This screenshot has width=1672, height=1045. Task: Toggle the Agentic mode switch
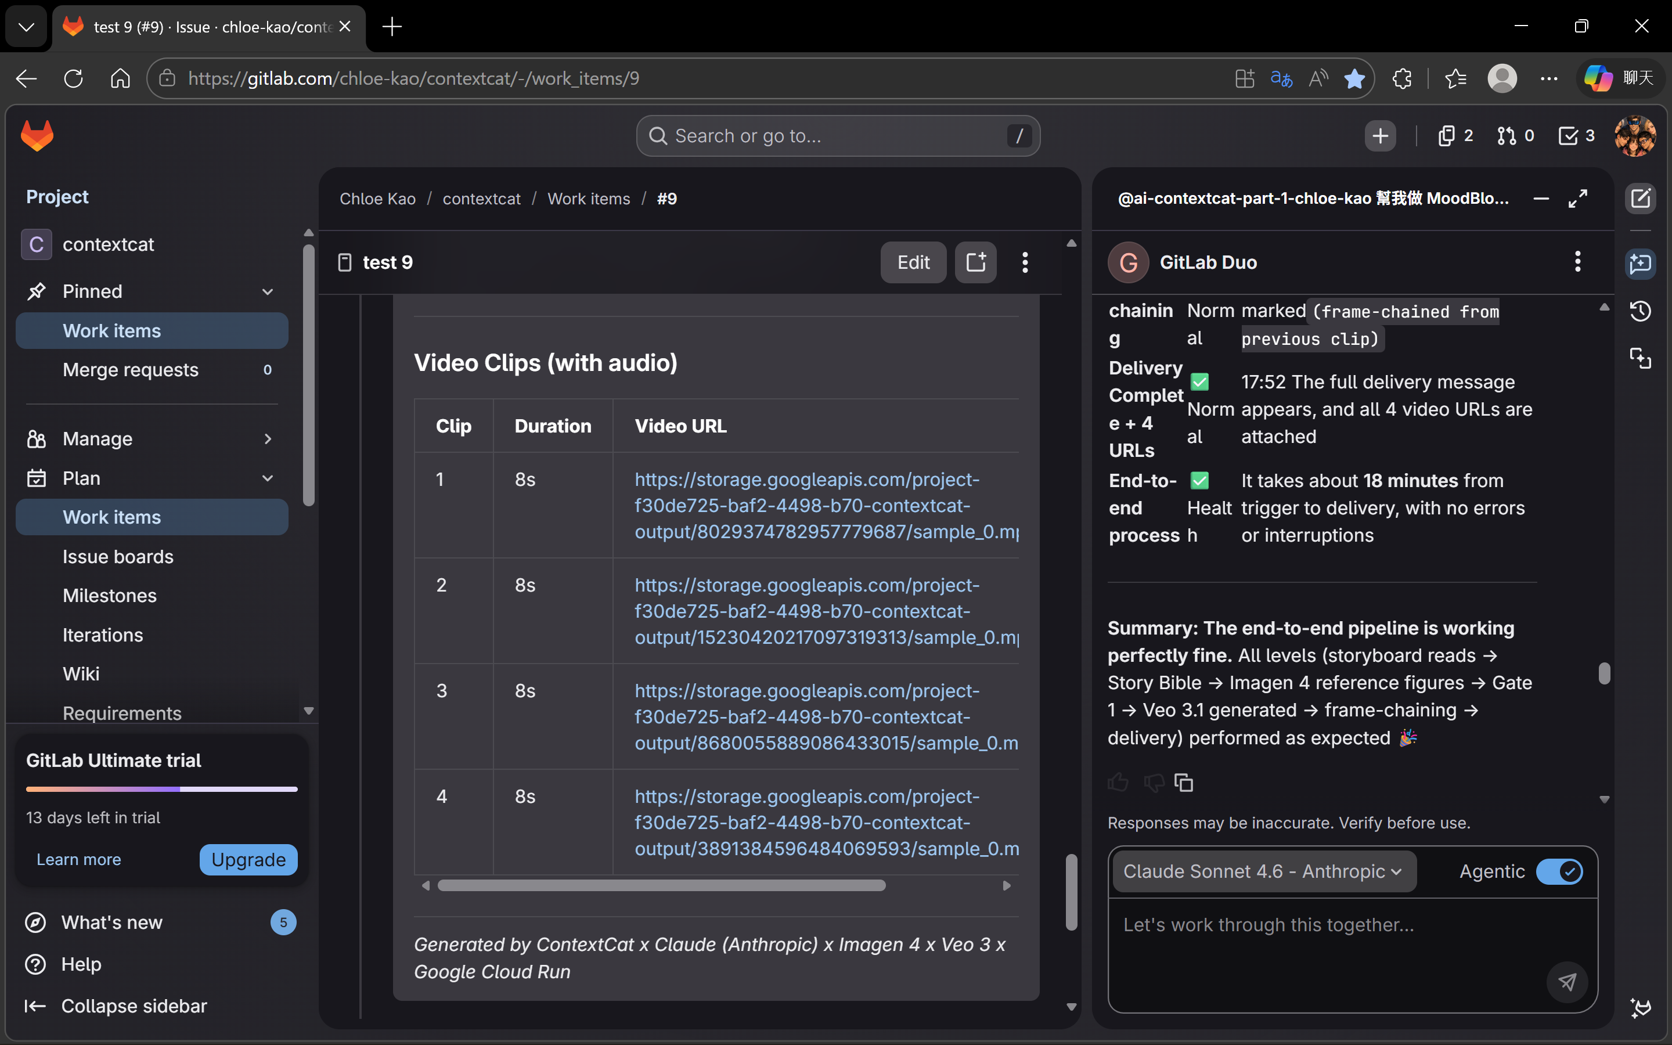click(1559, 871)
